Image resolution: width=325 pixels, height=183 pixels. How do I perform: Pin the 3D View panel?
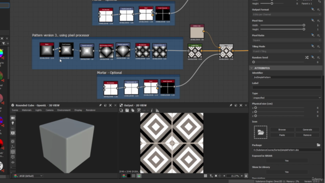click(101, 105)
